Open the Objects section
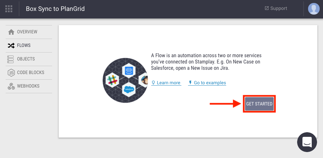Image resolution: width=323 pixels, height=158 pixels. [x=29, y=59]
